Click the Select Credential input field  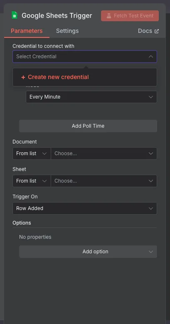point(85,57)
